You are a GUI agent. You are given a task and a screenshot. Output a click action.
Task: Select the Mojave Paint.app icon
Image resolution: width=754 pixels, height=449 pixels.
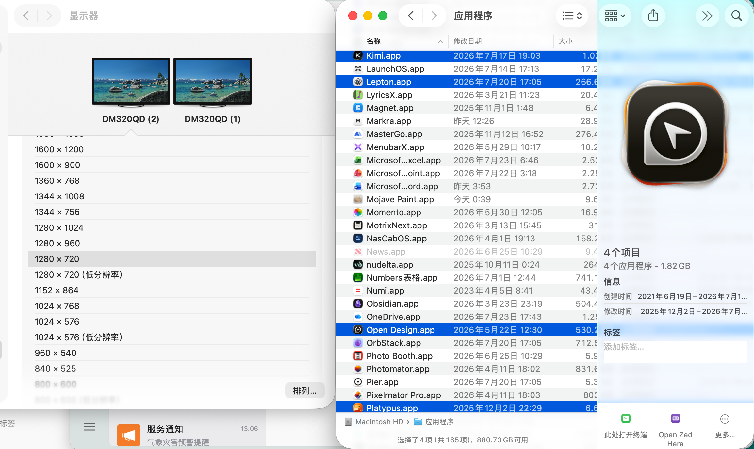coord(358,199)
